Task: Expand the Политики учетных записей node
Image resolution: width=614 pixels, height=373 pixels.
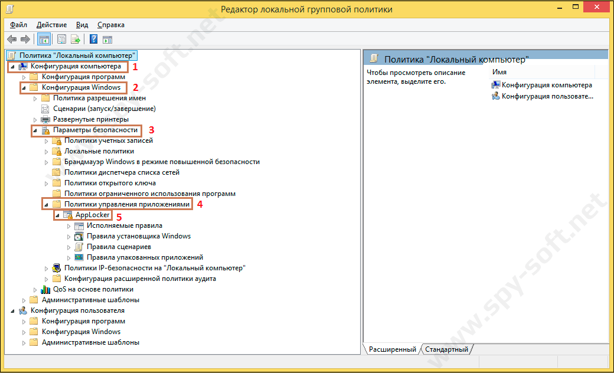Action: [x=46, y=141]
